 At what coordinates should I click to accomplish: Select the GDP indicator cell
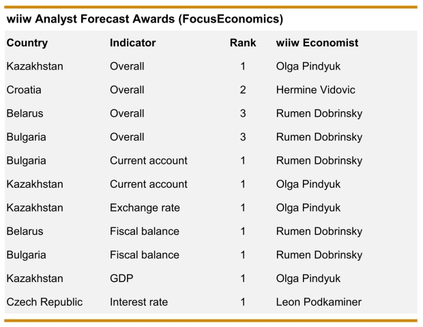(x=121, y=279)
